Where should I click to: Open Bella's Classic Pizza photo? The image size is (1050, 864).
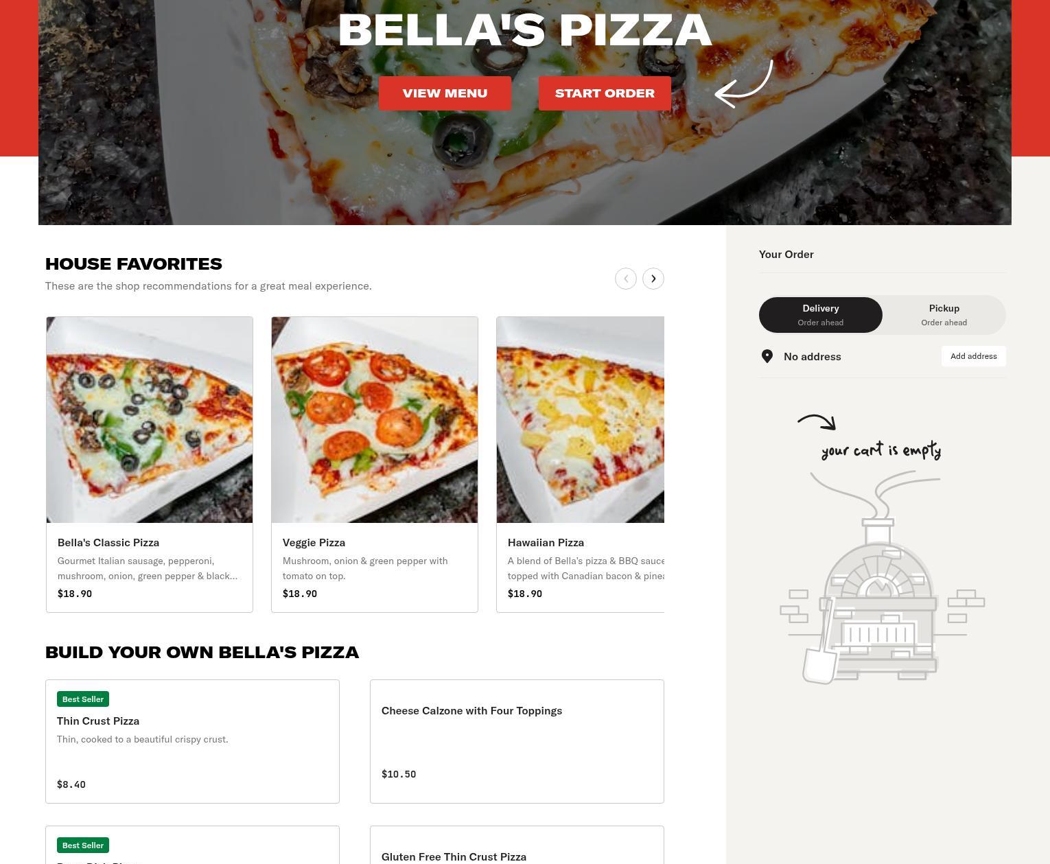pos(150,420)
